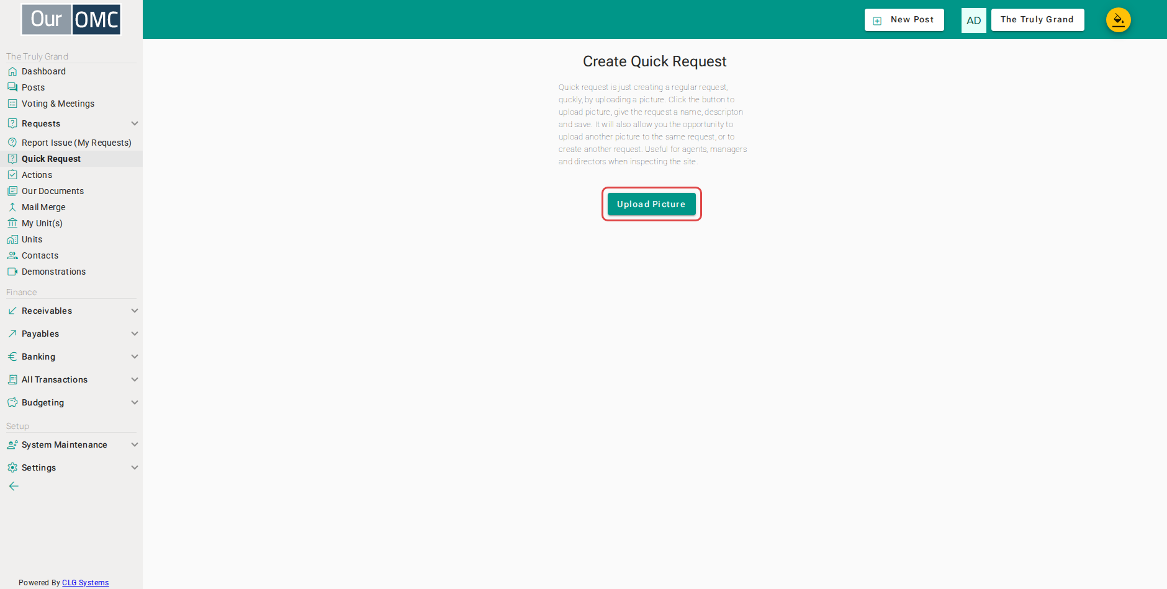This screenshot has width=1167, height=589.
Task: Click the Contacts people icon
Action: coord(12,255)
